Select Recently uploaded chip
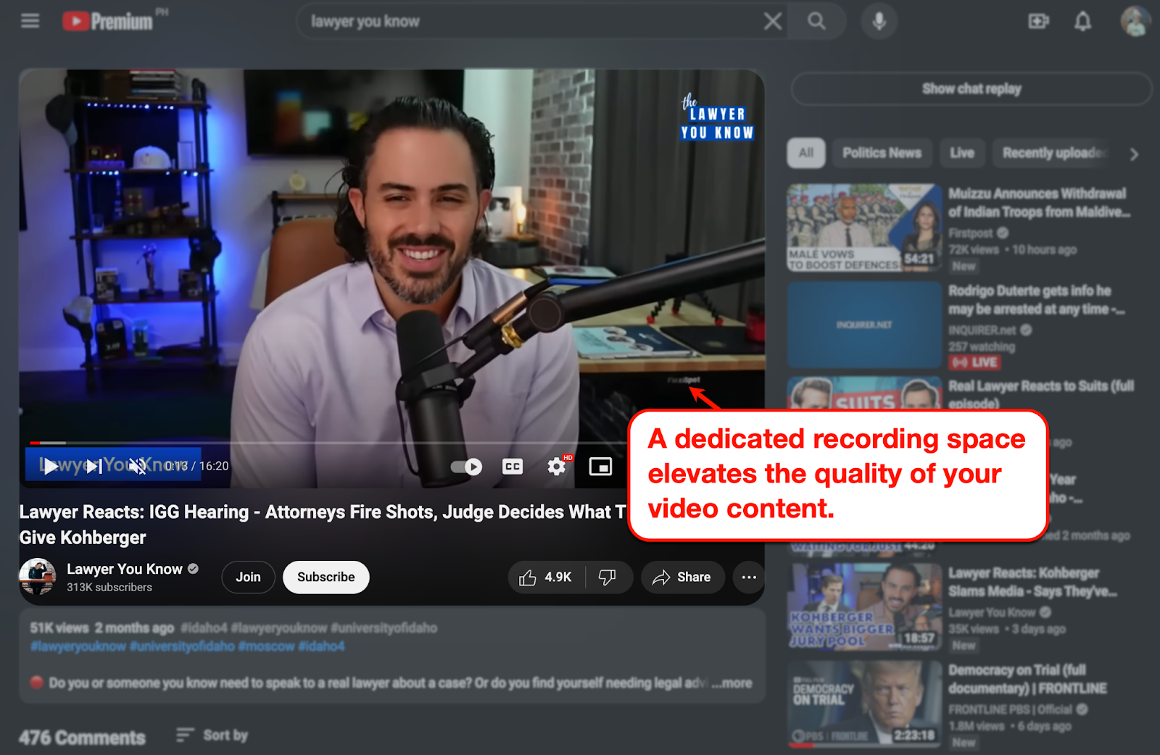This screenshot has width=1160, height=755. pyautogui.click(x=1053, y=153)
